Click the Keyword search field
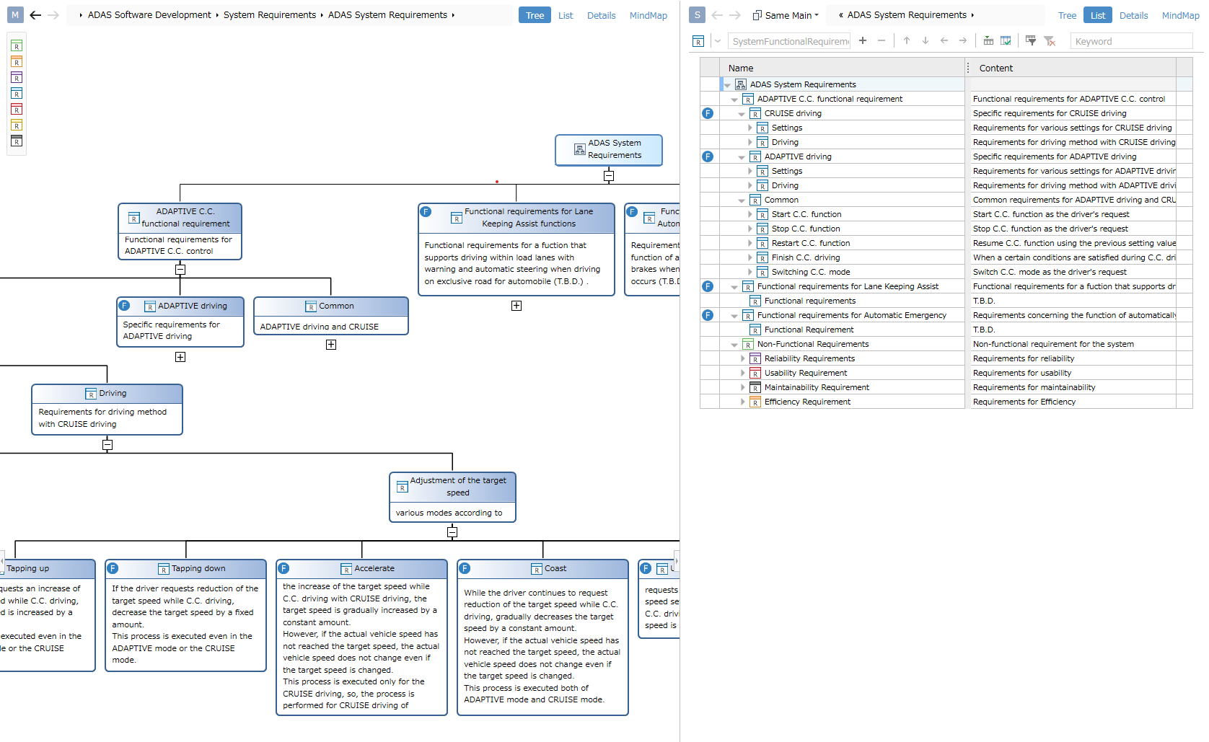Image resolution: width=1209 pixels, height=742 pixels. (x=1131, y=41)
